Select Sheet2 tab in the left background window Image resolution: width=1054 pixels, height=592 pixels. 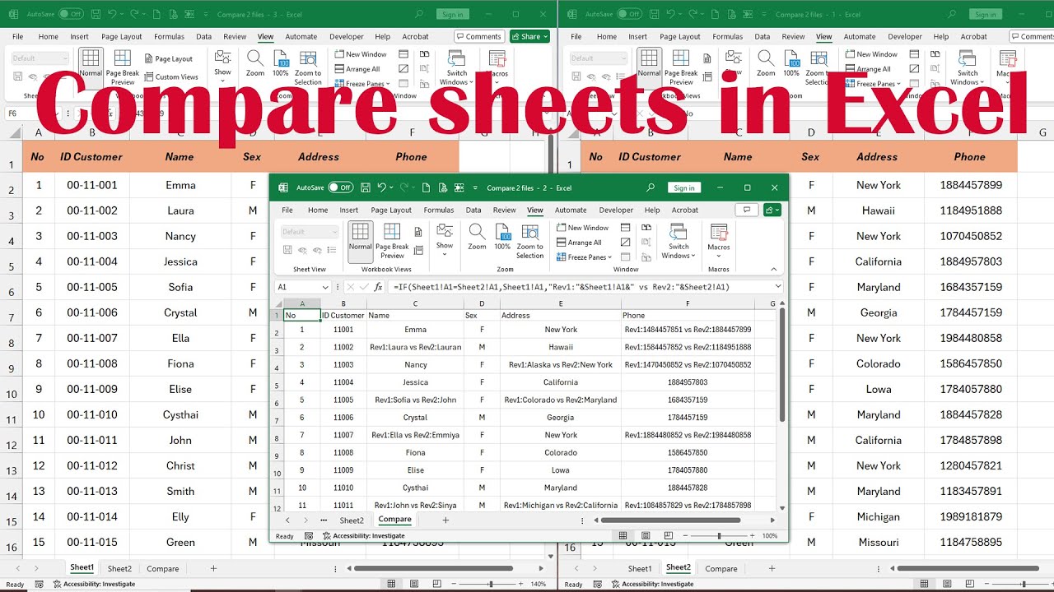[119, 568]
